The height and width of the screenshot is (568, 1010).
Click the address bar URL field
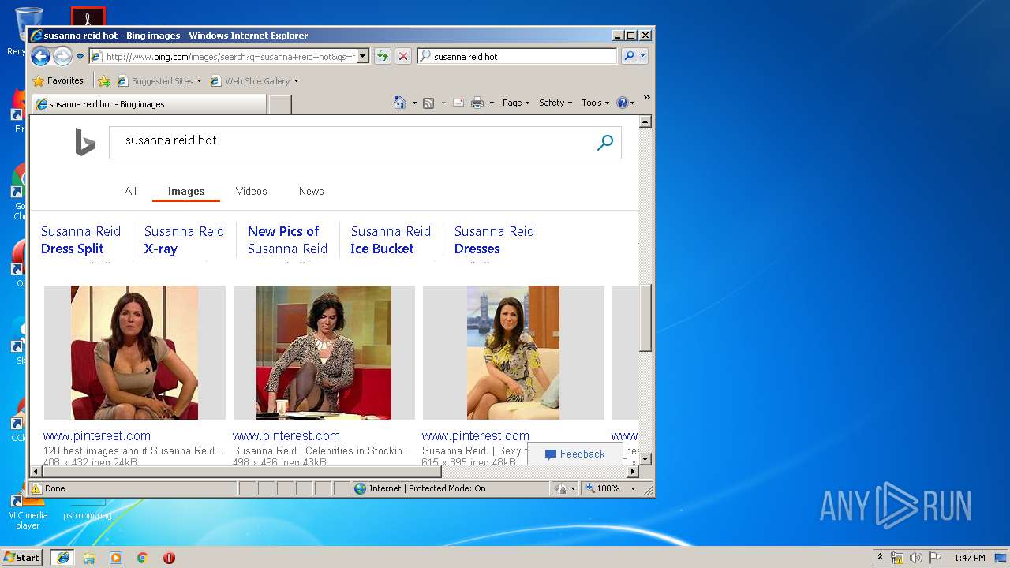click(229, 56)
